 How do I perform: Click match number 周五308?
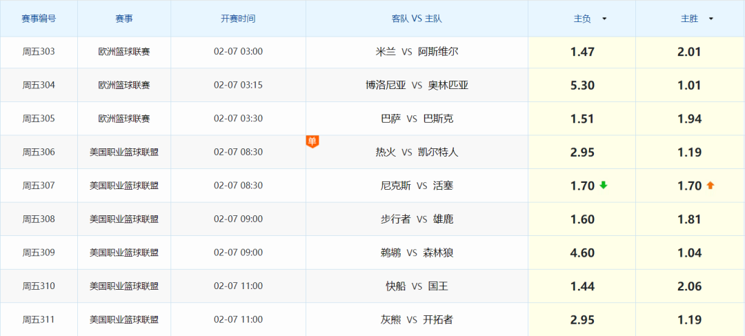[39, 219]
